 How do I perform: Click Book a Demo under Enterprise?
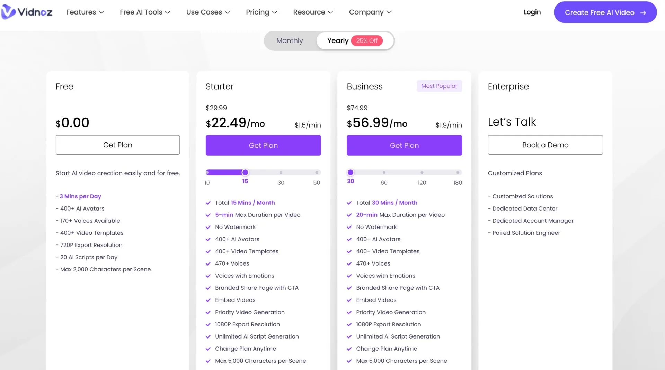pyautogui.click(x=545, y=145)
